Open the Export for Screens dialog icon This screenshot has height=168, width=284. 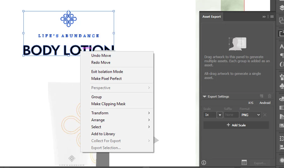pos(244,163)
